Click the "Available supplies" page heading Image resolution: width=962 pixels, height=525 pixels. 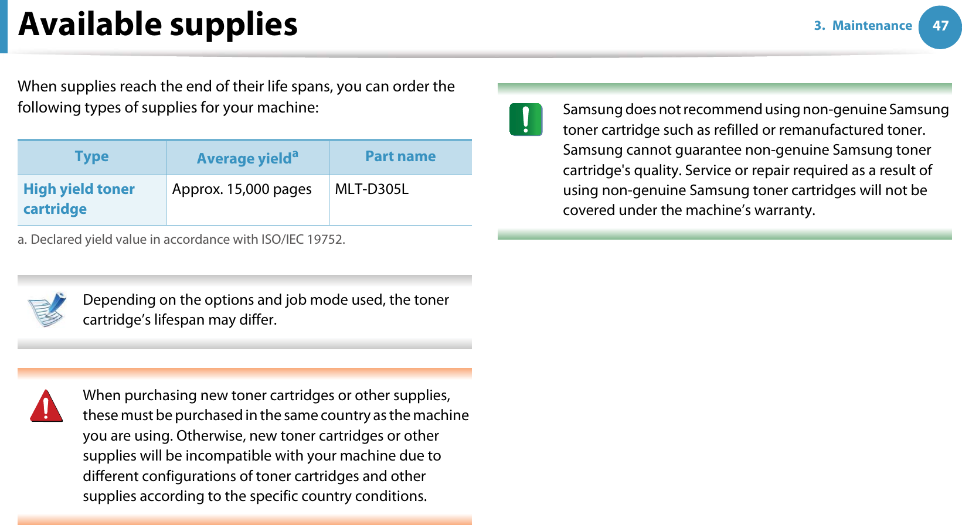158,25
